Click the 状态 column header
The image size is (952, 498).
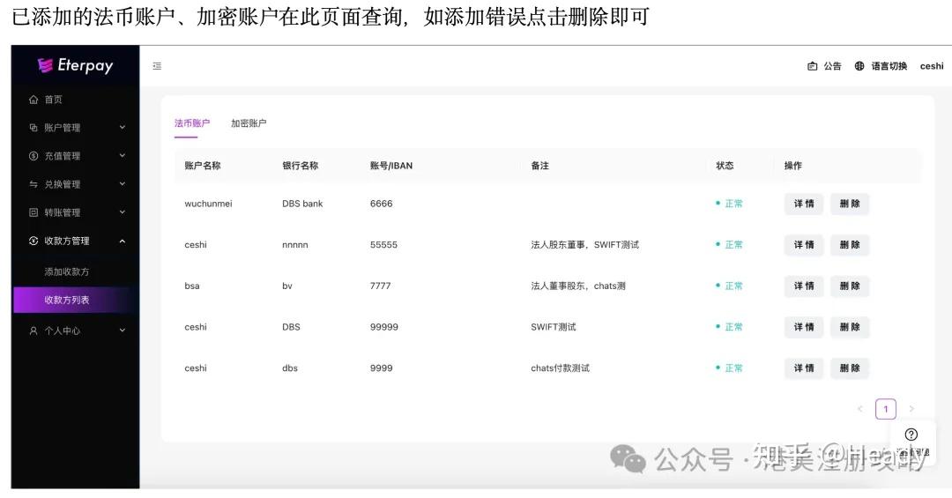point(725,165)
